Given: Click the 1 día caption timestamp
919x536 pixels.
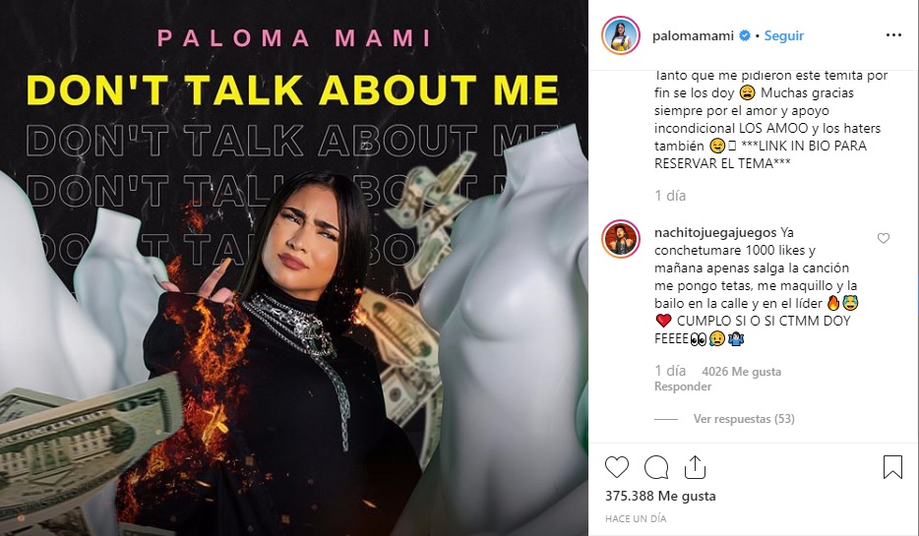Looking at the screenshot, I should pyautogui.click(x=670, y=196).
